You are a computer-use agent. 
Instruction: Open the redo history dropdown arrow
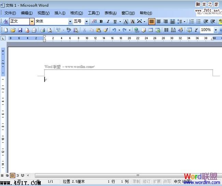coord(129,30)
